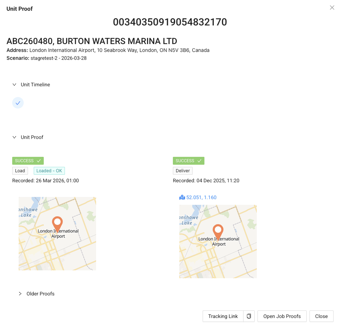Click unit number 00340350919054832170
340x328 pixels.
[x=170, y=22]
